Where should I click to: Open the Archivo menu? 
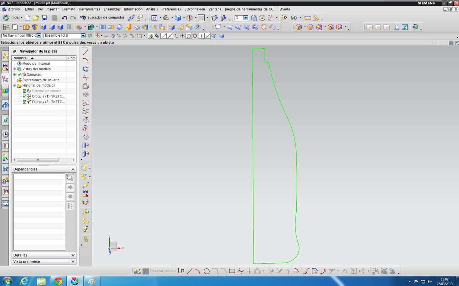point(14,9)
